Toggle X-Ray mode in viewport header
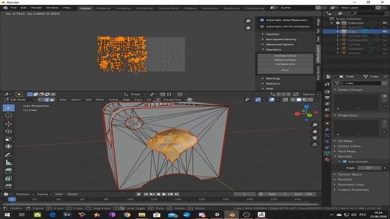 coord(285,100)
